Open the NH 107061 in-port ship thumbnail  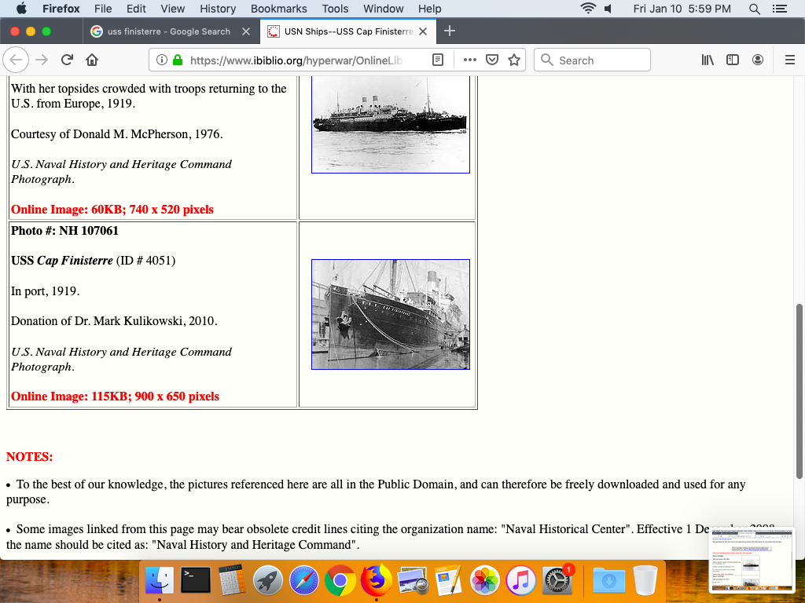[391, 314]
